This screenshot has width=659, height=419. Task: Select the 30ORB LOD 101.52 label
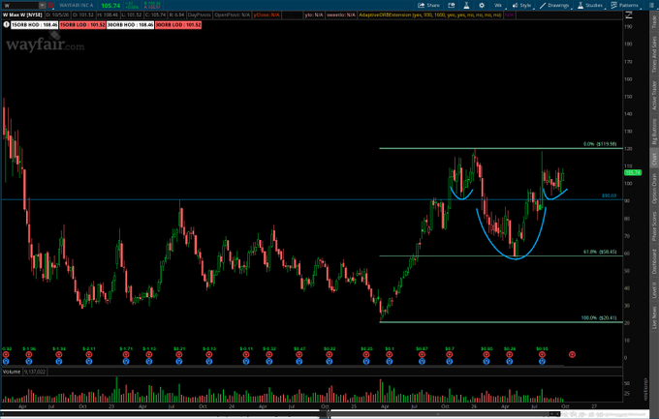pyautogui.click(x=178, y=25)
